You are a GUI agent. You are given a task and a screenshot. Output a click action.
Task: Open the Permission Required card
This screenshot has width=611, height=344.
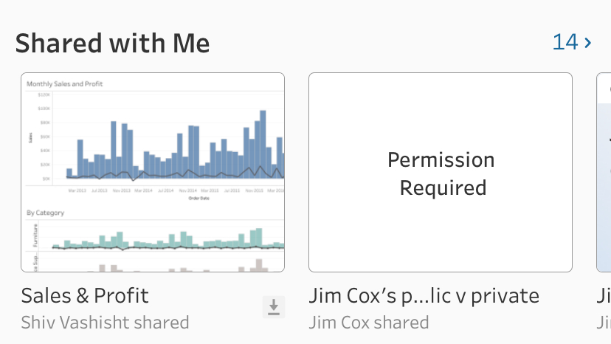pyautogui.click(x=441, y=172)
